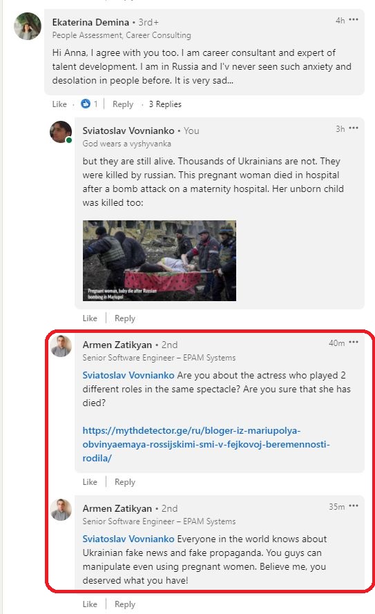Reply to Armen's 35m comment

click(125, 604)
